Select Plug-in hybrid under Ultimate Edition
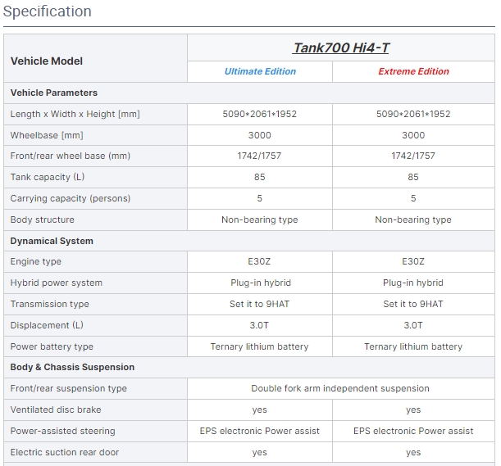The image size is (501, 466). tap(260, 283)
